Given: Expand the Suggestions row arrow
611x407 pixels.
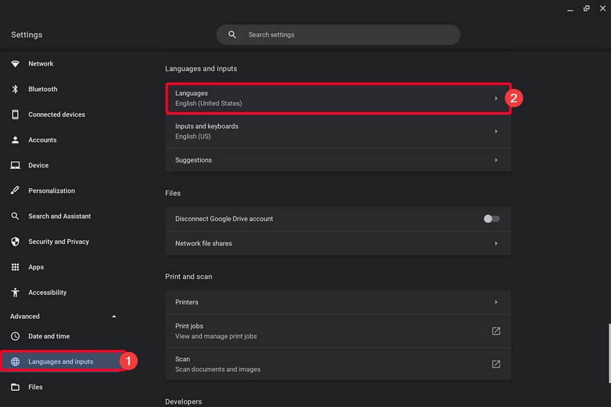Looking at the screenshot, I should (496, 160).
